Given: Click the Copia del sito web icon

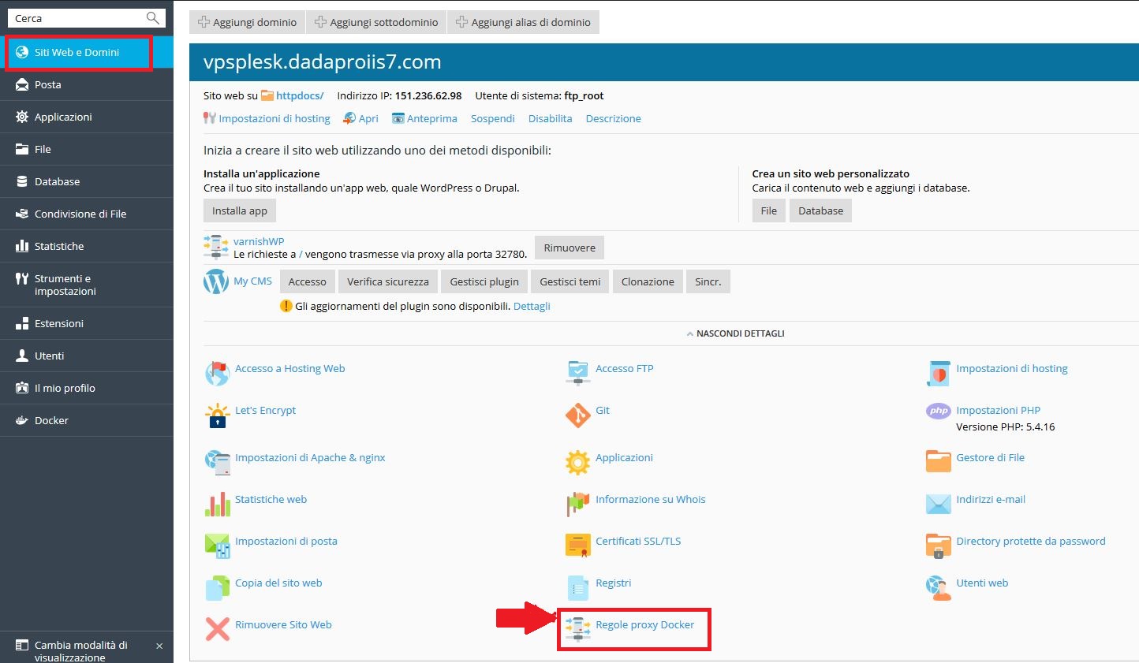Looking at the screenshot, I should [217, 588].
